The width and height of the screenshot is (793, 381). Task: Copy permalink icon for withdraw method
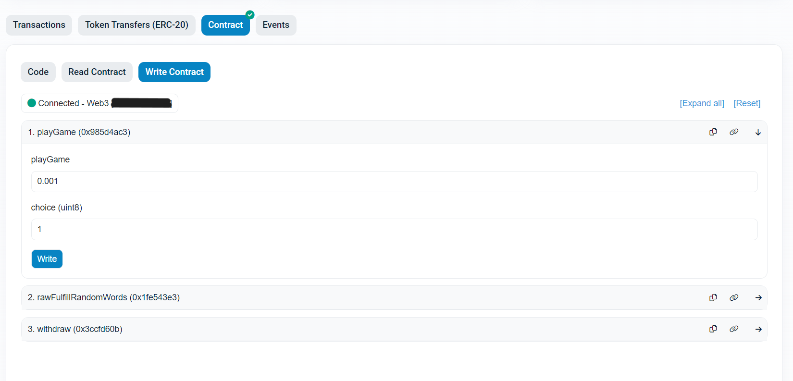click(734, 329)
